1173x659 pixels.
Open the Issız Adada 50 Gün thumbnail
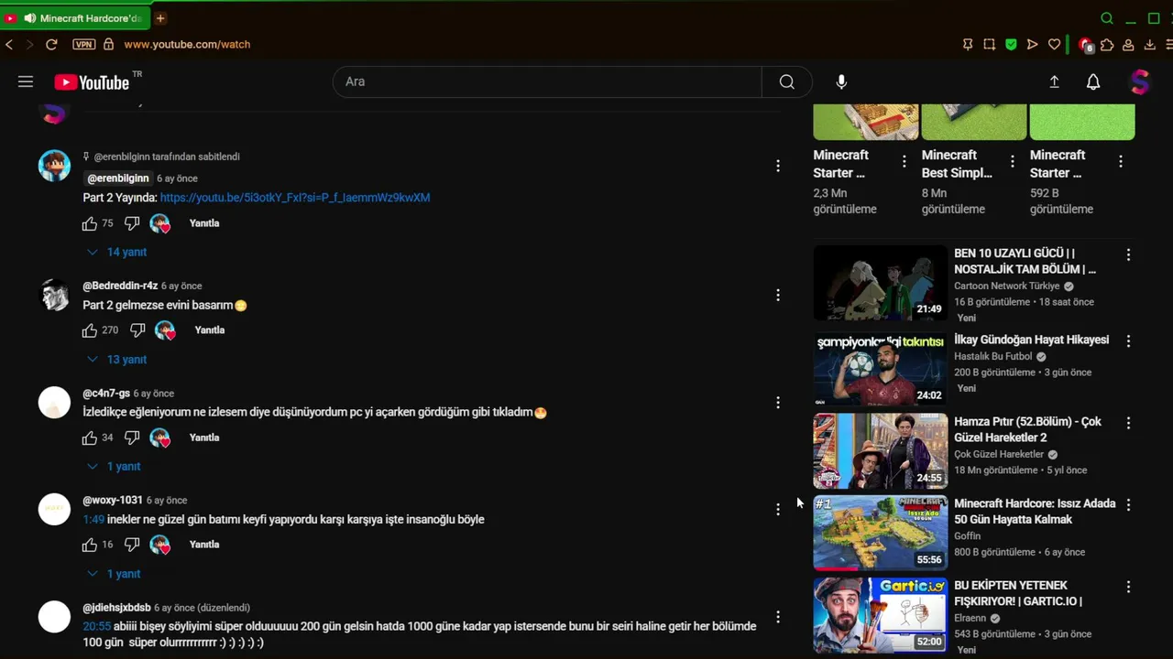pyautogui.click(x=881, y=533)
